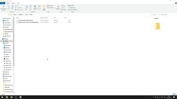Click Select none in ribbon

pos(72,8)
